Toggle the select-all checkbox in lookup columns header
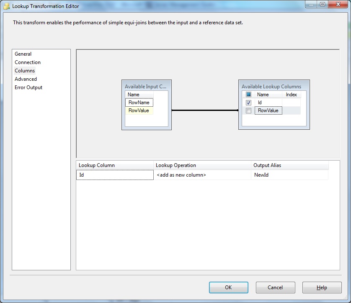The height and width of the screenshot is (303, 351). [x=248, y=94]
